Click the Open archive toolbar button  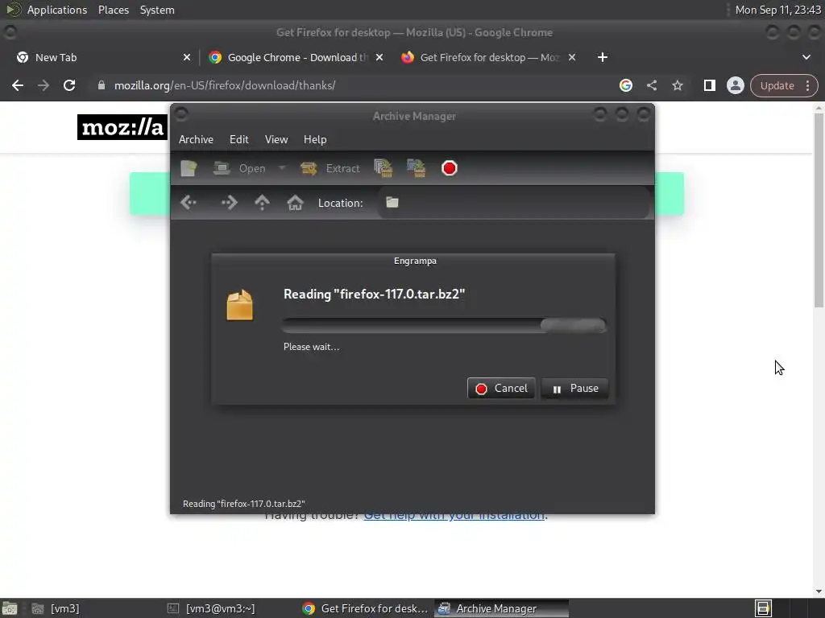tap(240, 168)
